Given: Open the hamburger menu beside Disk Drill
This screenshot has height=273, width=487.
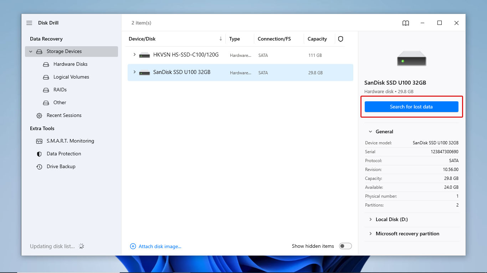Looking at the screenshot, I should pos(29,23).
